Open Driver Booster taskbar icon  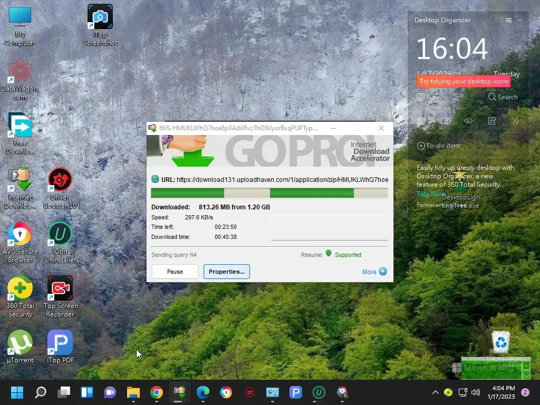pos(249,392)
